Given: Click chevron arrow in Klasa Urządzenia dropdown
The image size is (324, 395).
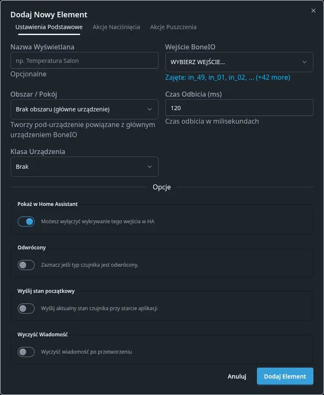Looking at the screenshot, I should tap(149, 167).
